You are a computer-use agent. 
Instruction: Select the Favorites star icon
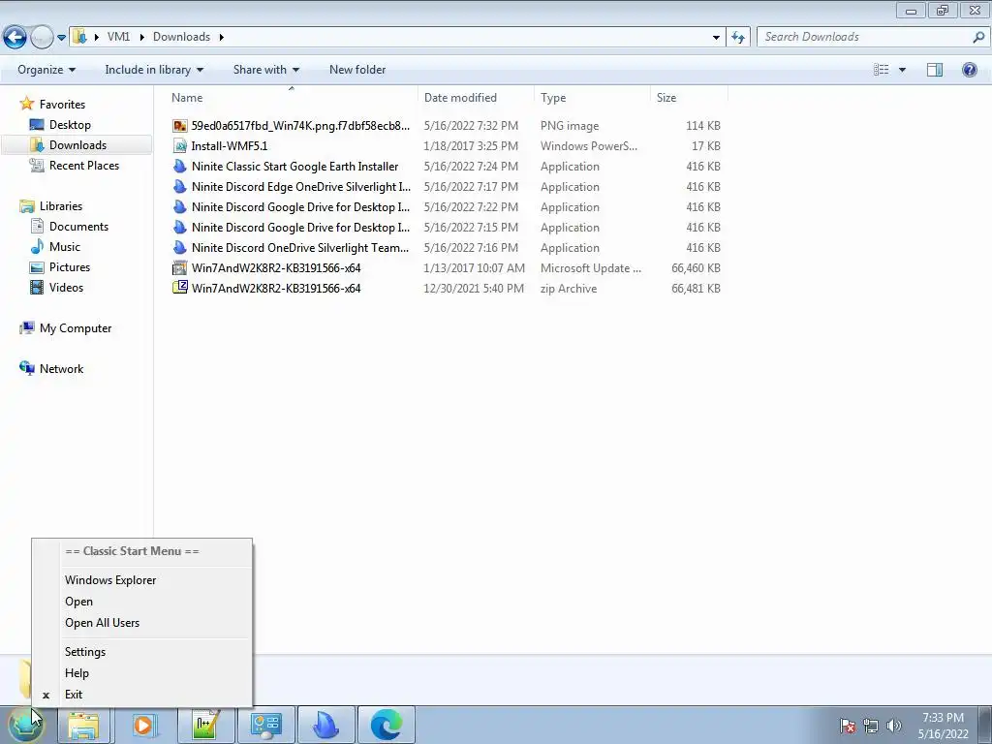tap(26, 103)
